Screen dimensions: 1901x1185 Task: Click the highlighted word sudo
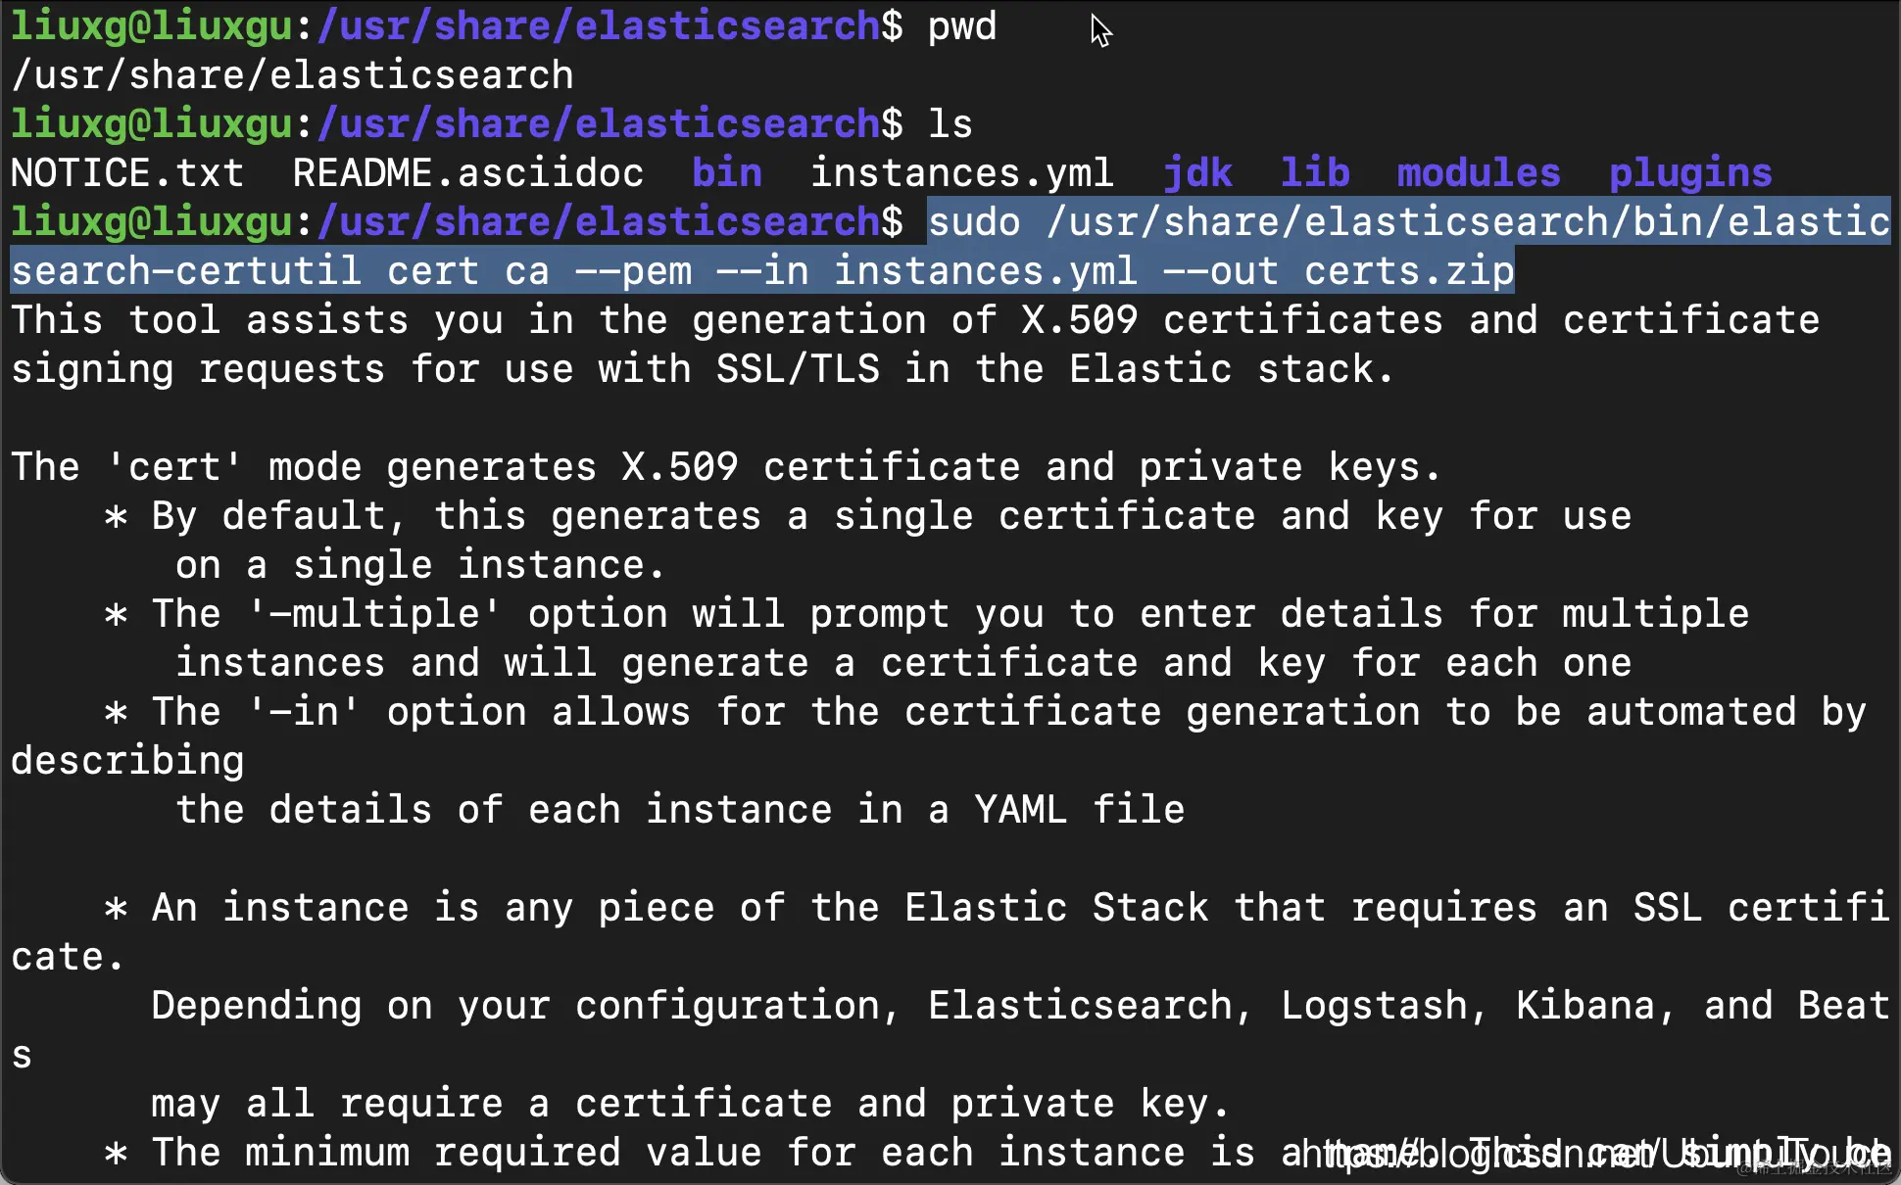974,222
